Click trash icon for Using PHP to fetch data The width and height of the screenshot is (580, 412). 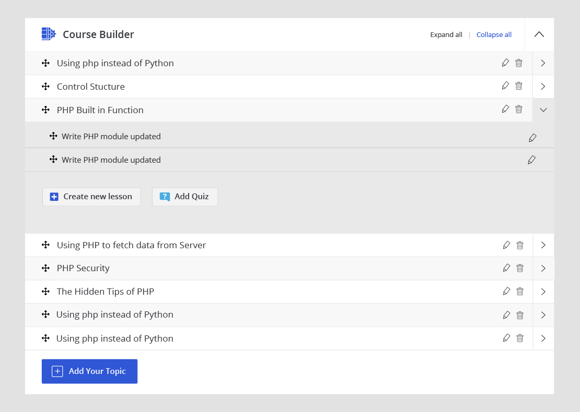point(520,245)
